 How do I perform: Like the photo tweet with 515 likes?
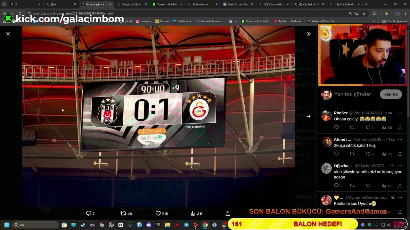162,213
